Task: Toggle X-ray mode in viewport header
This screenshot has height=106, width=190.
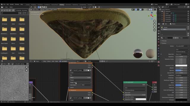Action: [x=145, y=9]
